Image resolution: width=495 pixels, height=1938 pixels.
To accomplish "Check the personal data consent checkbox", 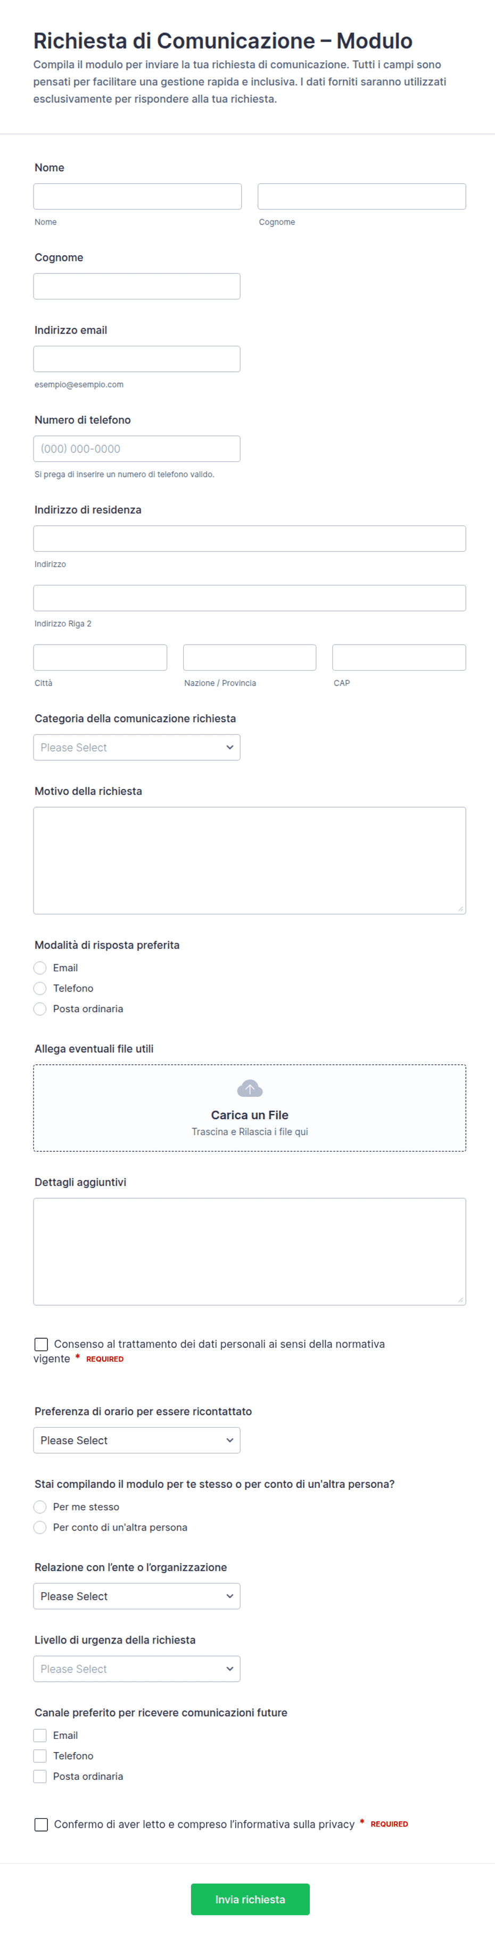I will click(42, 1343).
